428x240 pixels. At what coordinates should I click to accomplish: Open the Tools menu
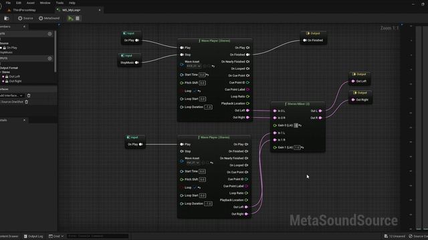point(60,3)
